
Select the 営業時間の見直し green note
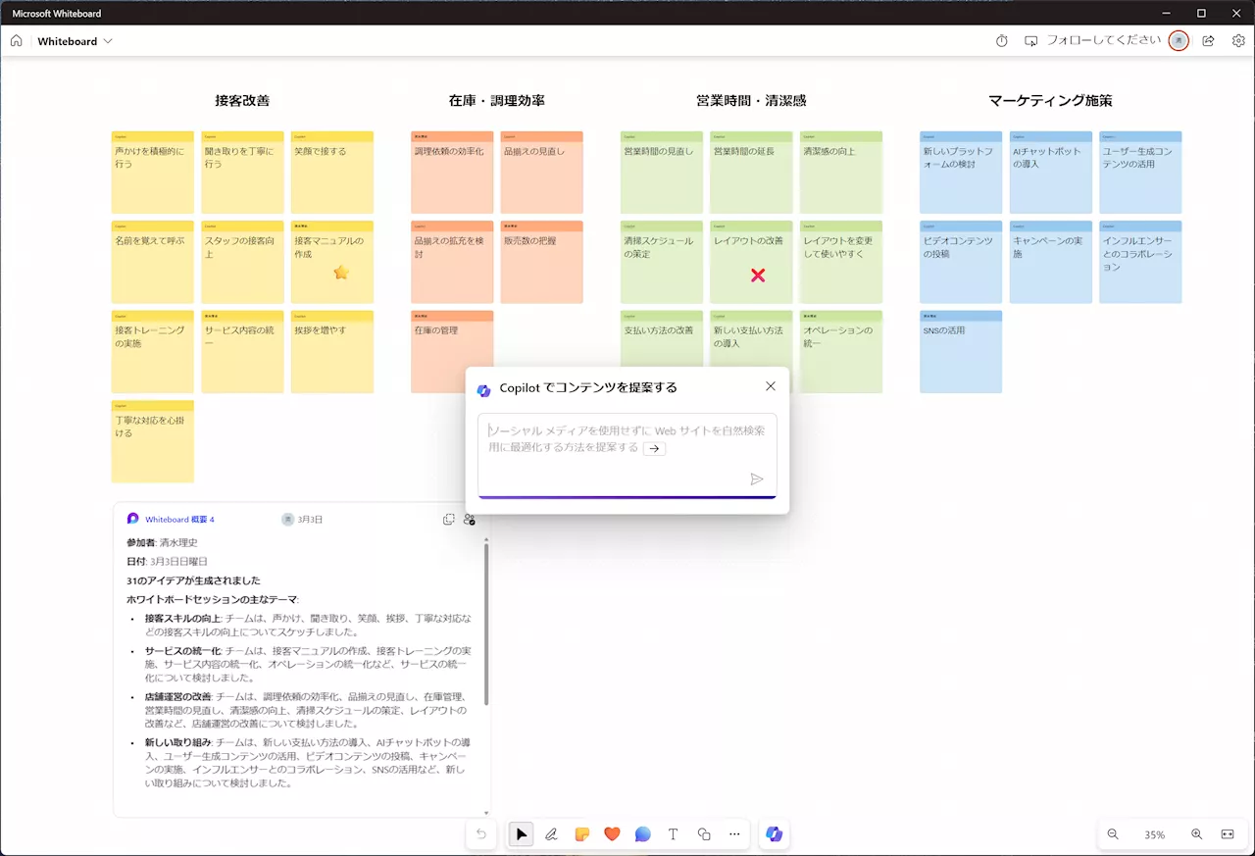click(661, 173)
